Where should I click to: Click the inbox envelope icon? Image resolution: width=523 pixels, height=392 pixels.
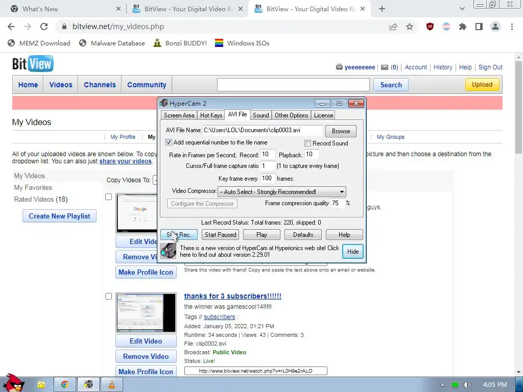point(385,67)
